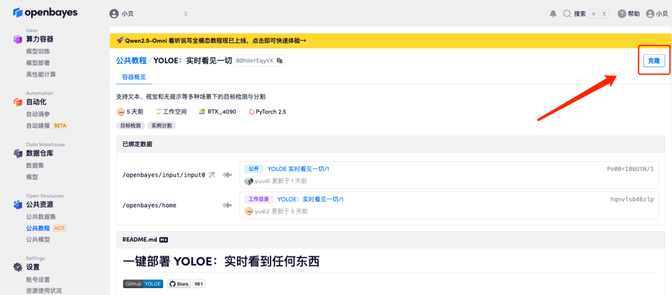Click the Qwen2.5-Omni yellow announcement banner

pyautogui.click(x=390, y=40)
